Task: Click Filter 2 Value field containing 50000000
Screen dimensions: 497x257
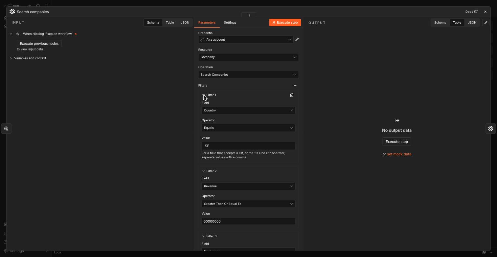Action: (248, 221)
